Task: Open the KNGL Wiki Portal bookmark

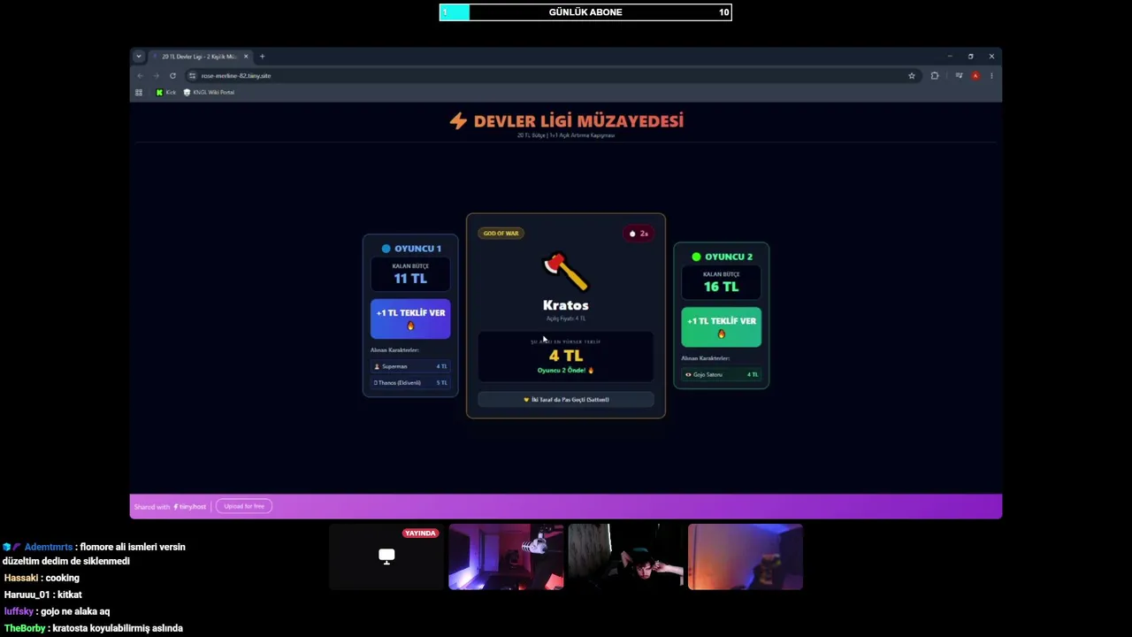Action: [209, 93]
